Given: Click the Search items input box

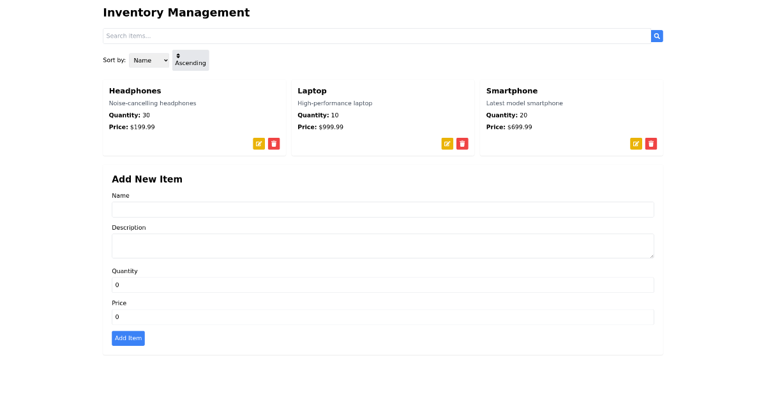Looking at the screenshot, I should coord(377,36).
